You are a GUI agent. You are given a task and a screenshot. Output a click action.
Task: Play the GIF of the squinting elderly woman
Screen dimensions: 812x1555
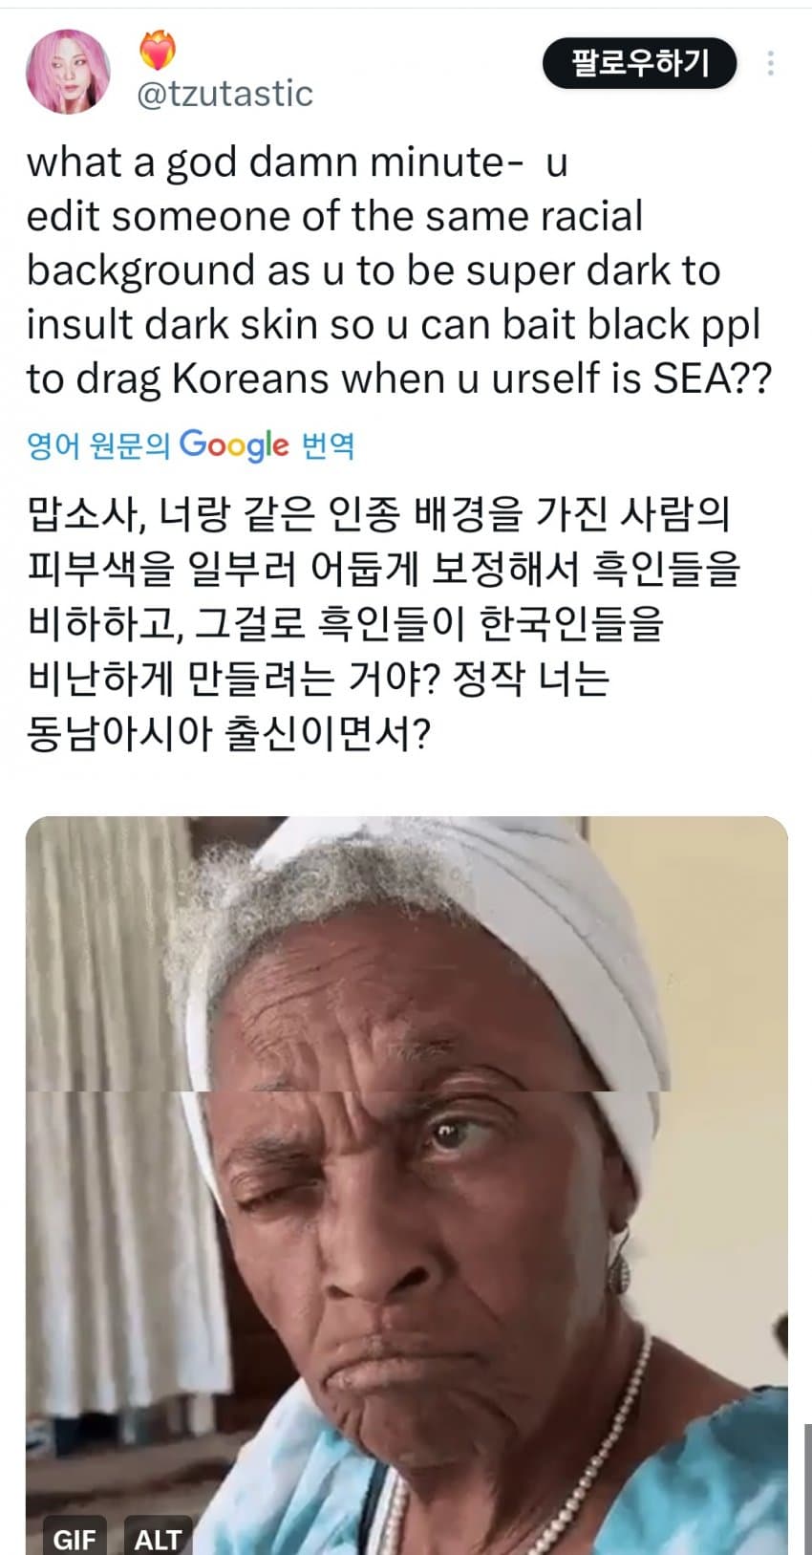pyautogui.click(x=406, y=1185)
